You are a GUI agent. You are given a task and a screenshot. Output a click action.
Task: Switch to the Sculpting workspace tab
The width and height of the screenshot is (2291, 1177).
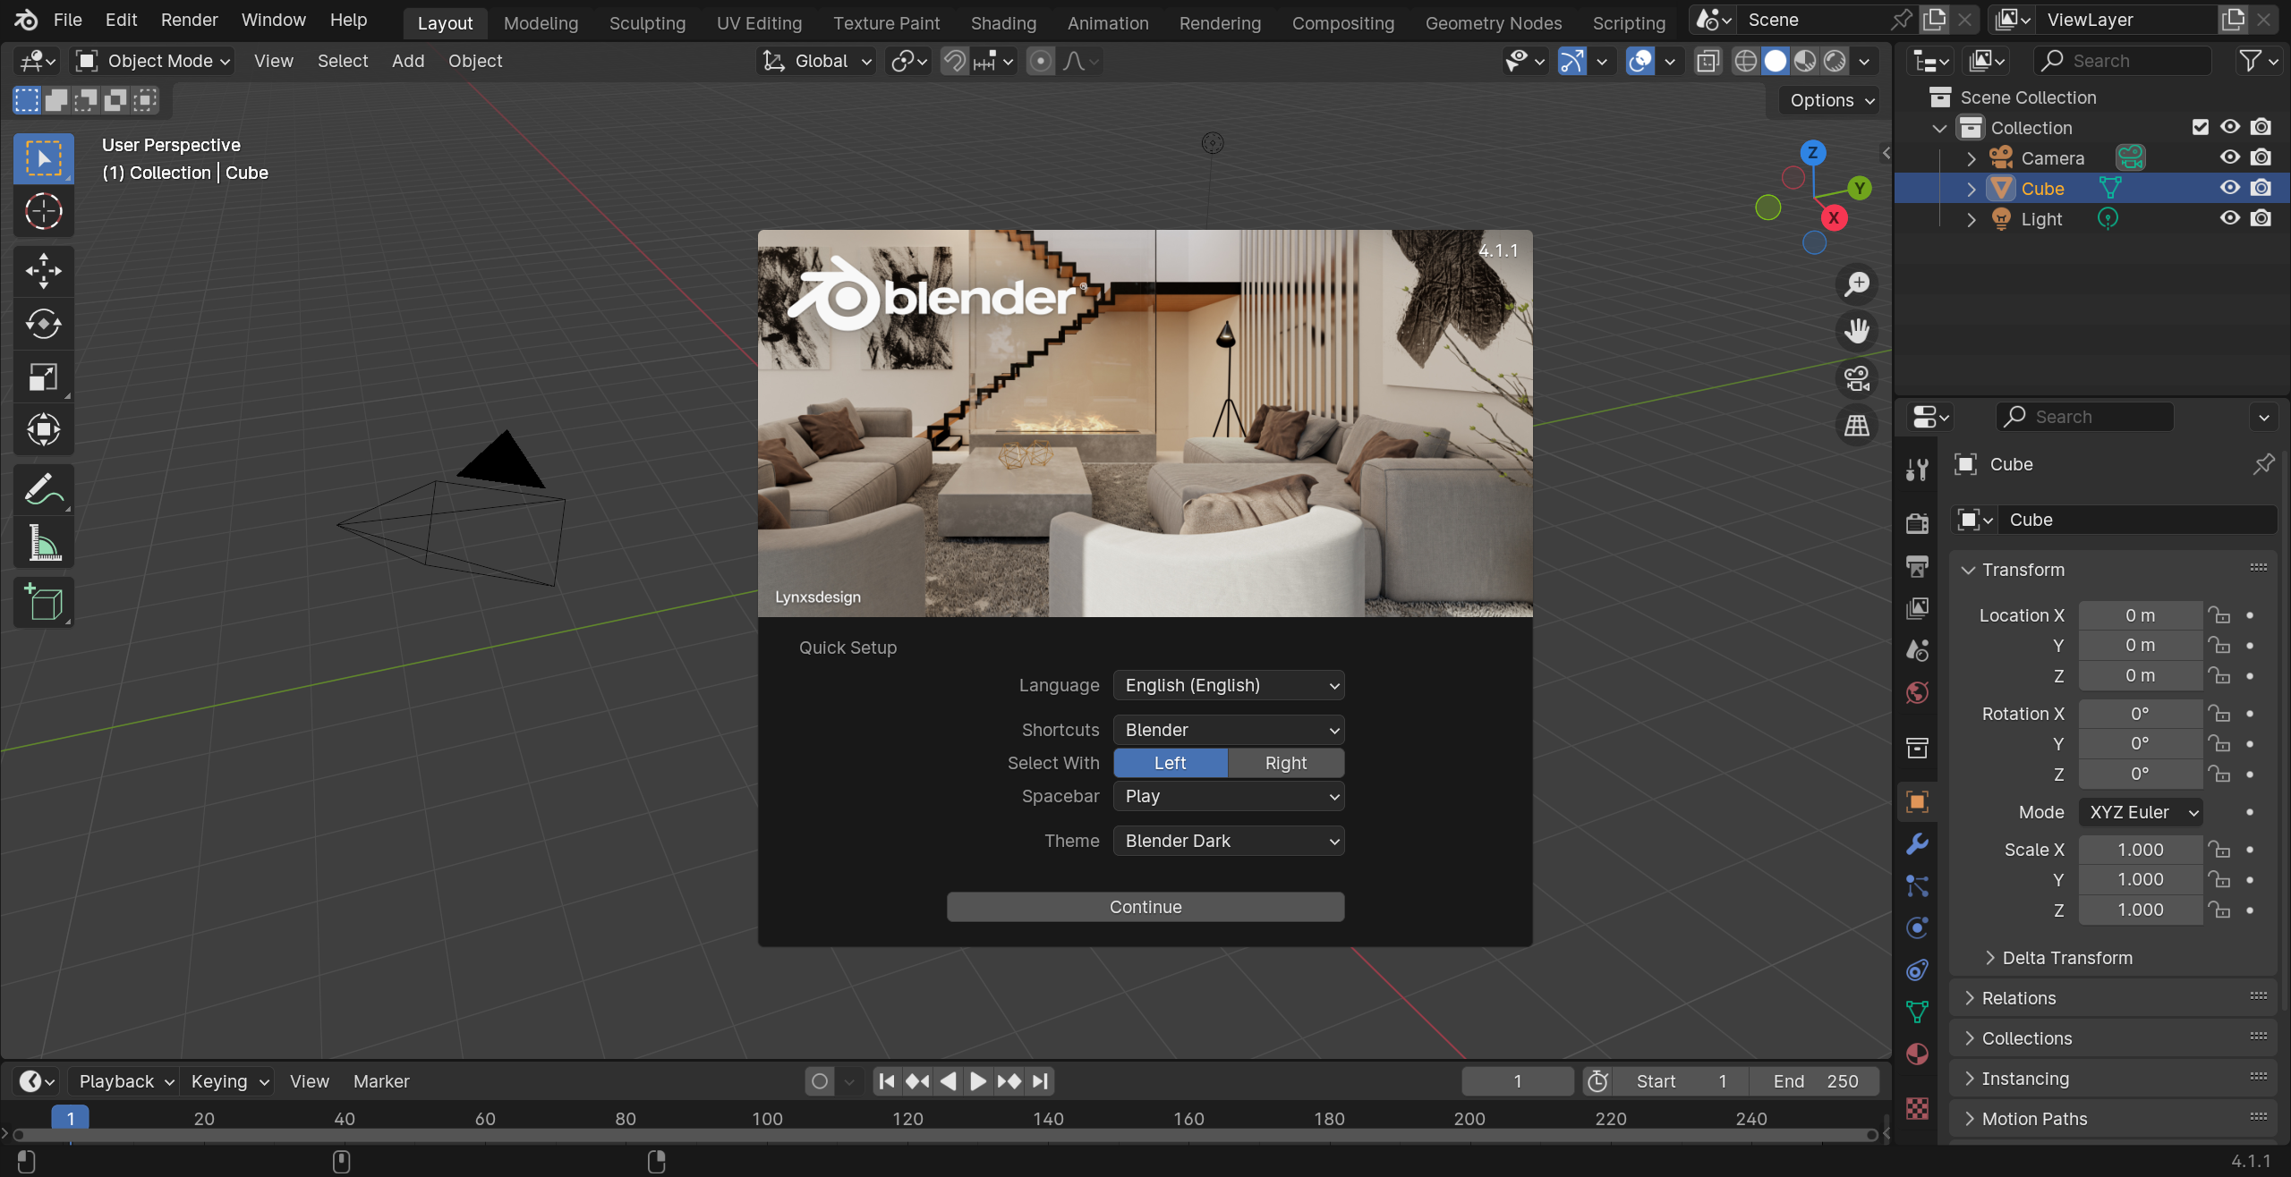pyautogui.click(x=647, y=23)
